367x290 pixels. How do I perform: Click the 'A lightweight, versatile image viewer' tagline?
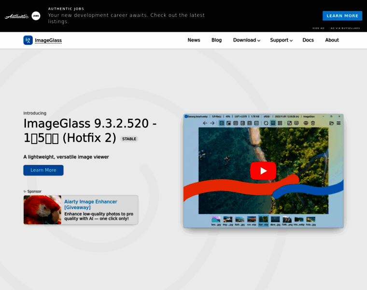66,157
